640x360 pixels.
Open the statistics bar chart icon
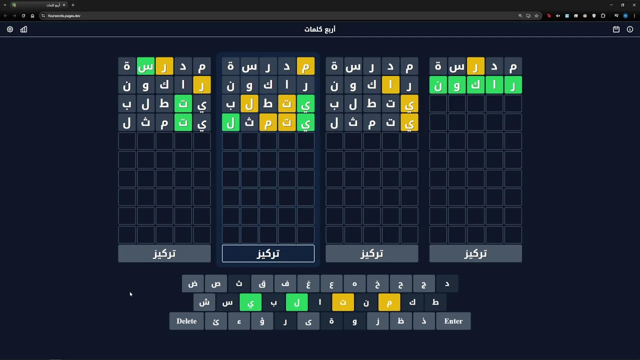[x=23, y=29]
